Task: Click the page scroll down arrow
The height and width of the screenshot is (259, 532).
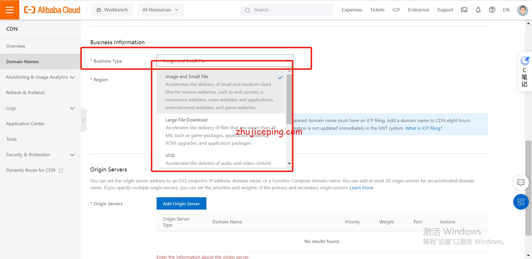Action: click(x=528, y=255)
